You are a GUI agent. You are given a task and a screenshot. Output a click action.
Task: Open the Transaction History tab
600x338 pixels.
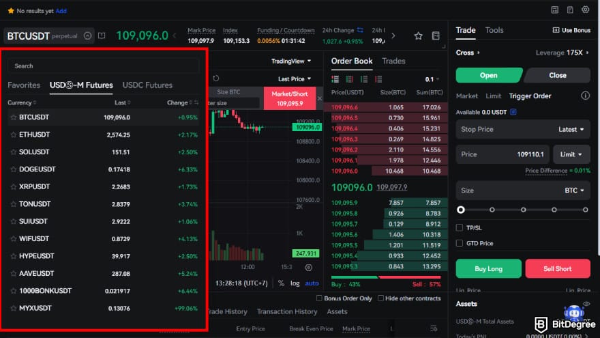tap(287, 312)
